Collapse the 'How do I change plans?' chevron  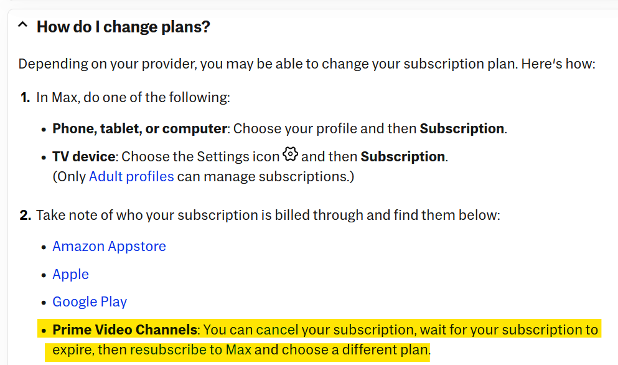pos(22,26)
